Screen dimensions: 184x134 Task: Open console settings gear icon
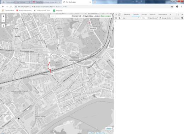coord(182,18)
